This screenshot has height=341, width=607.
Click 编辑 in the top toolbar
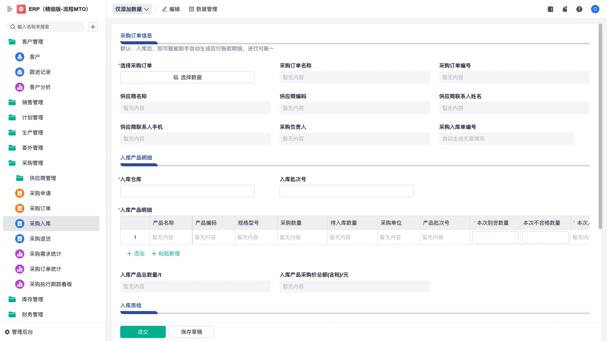tap(171, 9)
